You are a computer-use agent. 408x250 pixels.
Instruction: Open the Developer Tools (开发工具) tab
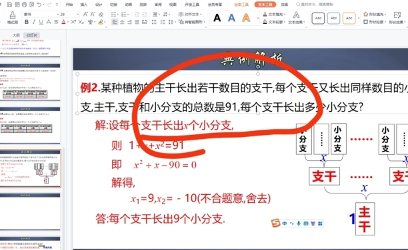point(192,5)
